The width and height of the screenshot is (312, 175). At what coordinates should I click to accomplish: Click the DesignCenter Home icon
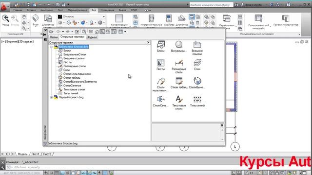click(x=97, y=32)
